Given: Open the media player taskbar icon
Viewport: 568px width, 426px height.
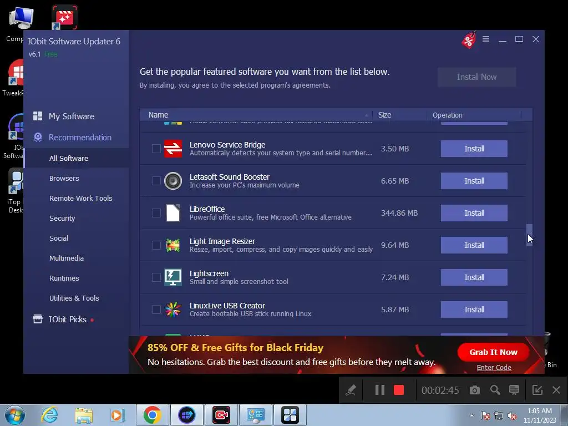Looking at the screenshot, I should (x=117, y=415).
